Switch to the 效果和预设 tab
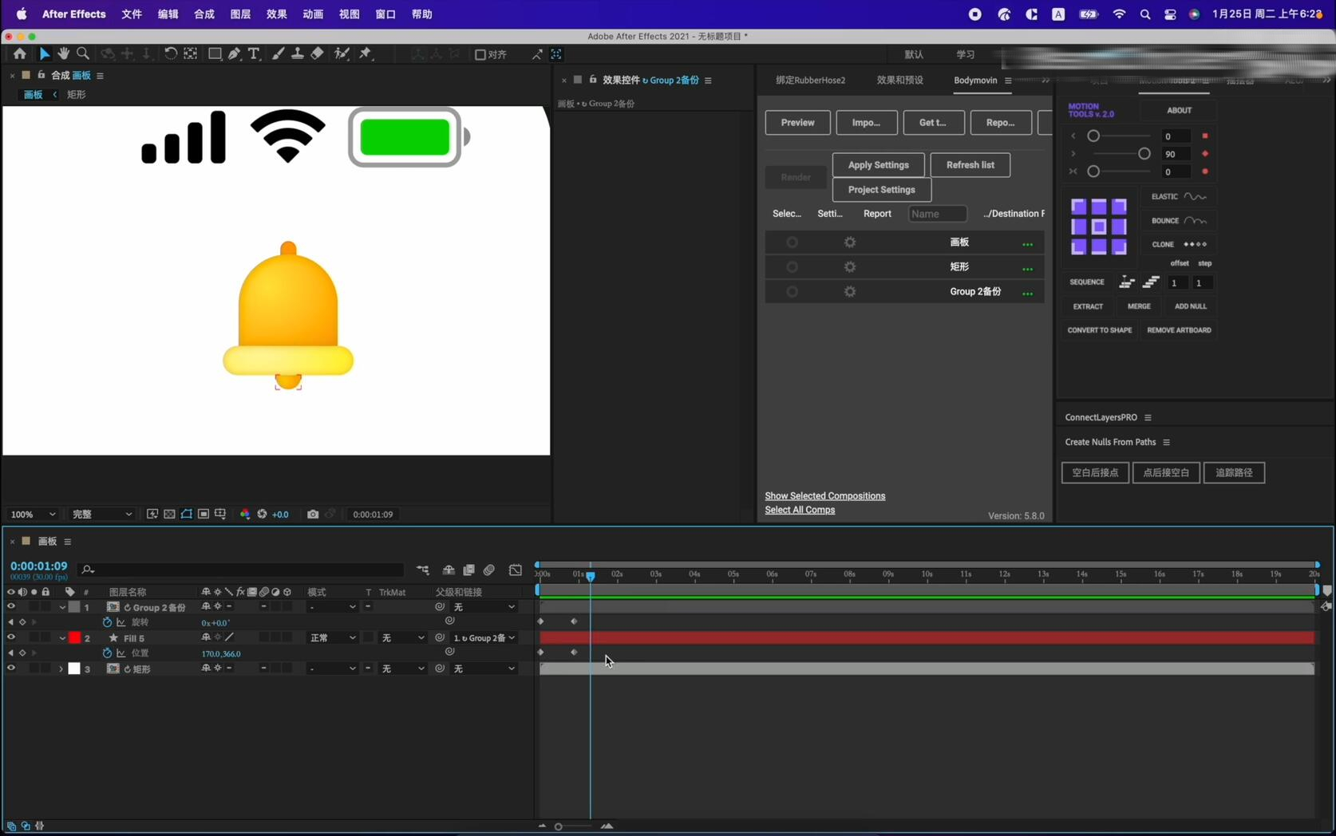Image resolution: width=1336 pixels, height=836 pixels. [899, 80]
